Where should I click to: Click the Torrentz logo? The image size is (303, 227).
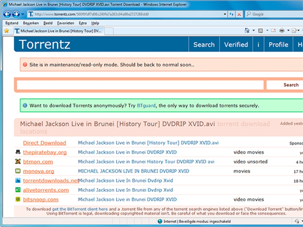(44, 44)
